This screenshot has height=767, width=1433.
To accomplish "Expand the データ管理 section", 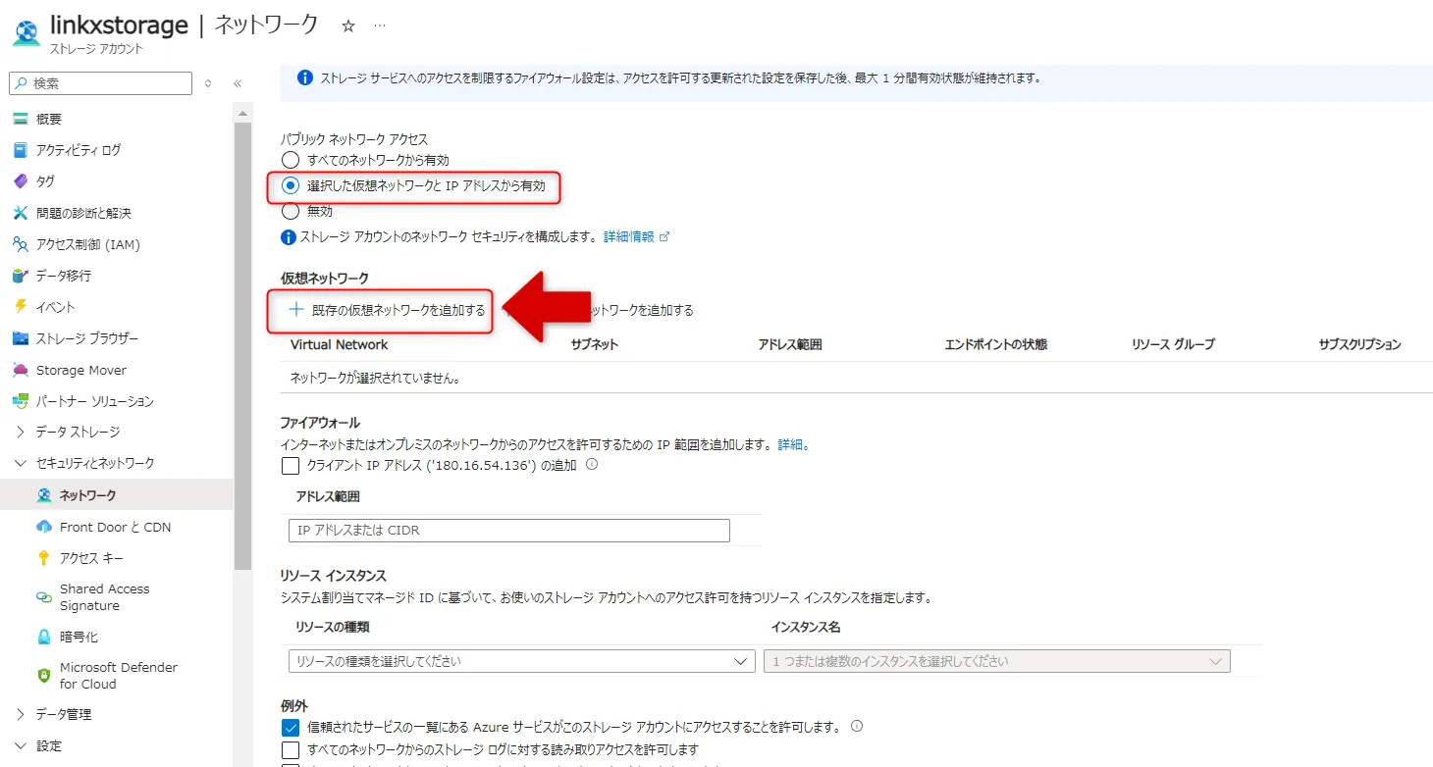I will [21, 714].
